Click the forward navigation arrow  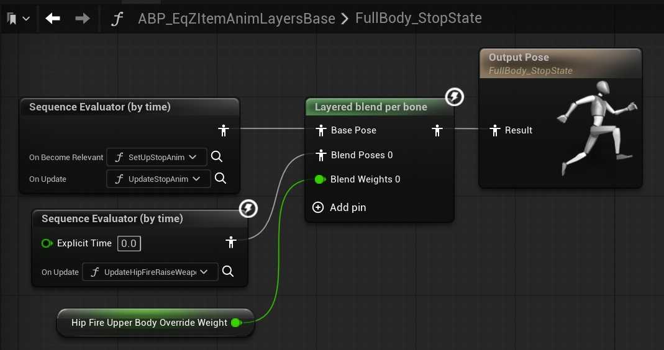[x=82, y=19]
